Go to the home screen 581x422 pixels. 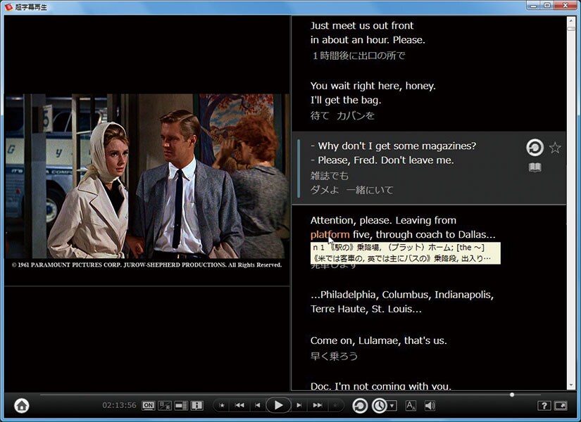(x=22, y=405)
